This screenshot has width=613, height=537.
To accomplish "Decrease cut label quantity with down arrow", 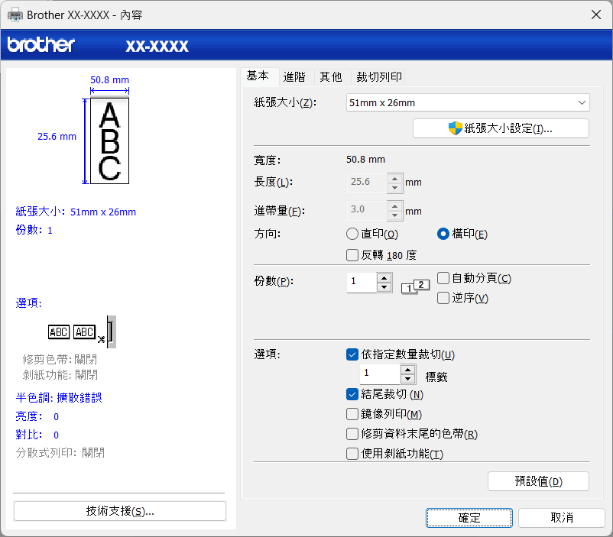I will click(x=407, y=379).
